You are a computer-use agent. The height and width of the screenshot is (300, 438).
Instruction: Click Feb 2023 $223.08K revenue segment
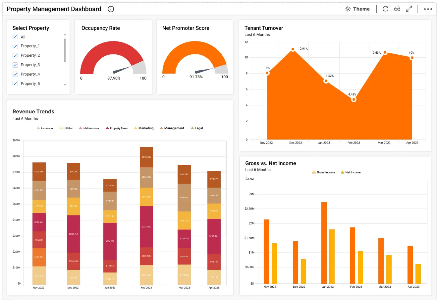tap(146, 227)
